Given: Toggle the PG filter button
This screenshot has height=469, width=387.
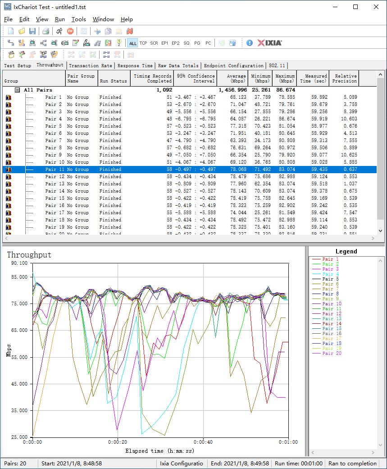Looking at the screenshot, I should point(197,43).
